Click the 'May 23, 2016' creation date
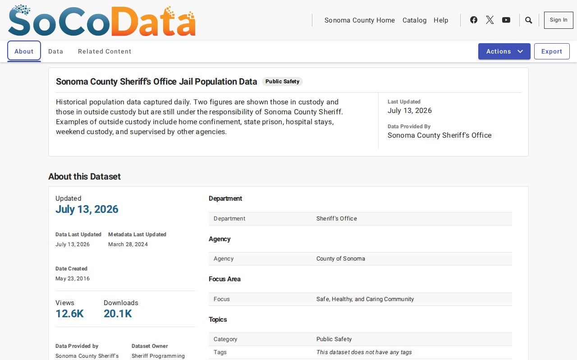Screen dimensions: 577x360 tap(73, 279)
